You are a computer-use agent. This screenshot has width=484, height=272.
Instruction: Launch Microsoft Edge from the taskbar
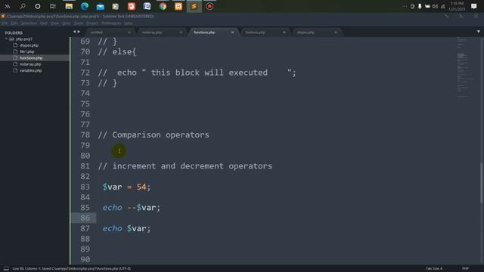pos(84,6)
